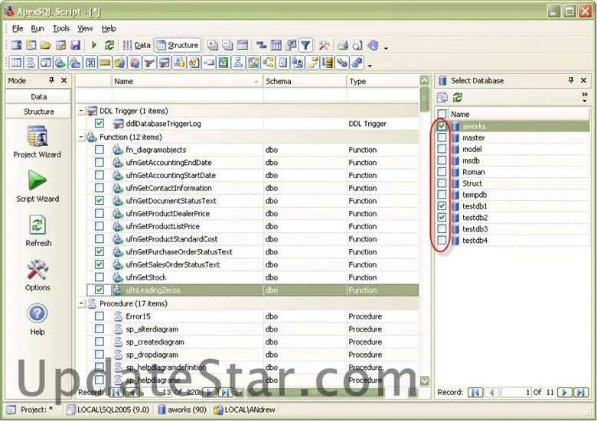
Task: Click the Expand all groups toolbar icon
Action: pyautogui.click(x=213, y=45)
